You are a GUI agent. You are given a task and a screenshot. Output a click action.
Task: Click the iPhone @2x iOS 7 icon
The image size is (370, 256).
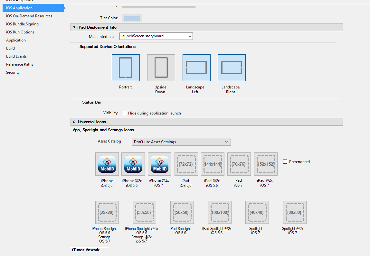click(x=160, y=164)
